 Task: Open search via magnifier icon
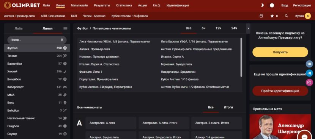pyautogui.click(x=287, y=16)
